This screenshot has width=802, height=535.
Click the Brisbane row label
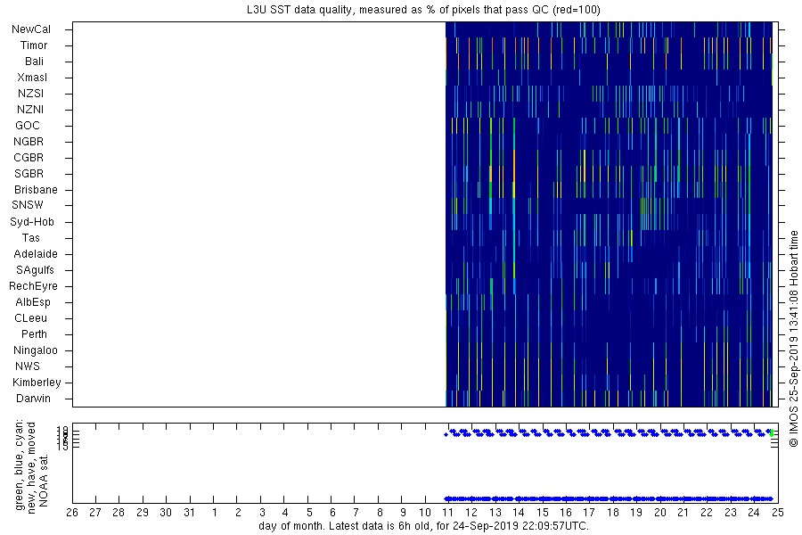pyautogui.click(x=36, y=189)
